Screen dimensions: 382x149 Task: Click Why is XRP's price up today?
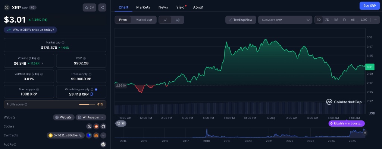tap(31, 30)
